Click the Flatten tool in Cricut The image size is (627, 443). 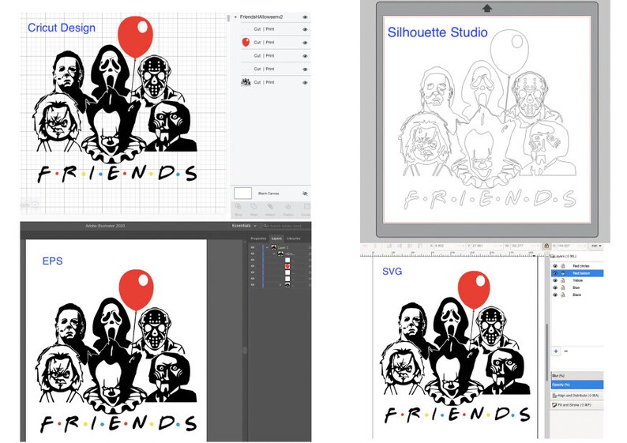point(288,209)
